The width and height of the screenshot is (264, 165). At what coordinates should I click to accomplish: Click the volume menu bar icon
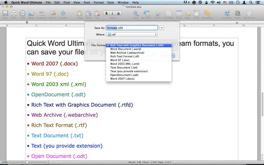[219, 2]
